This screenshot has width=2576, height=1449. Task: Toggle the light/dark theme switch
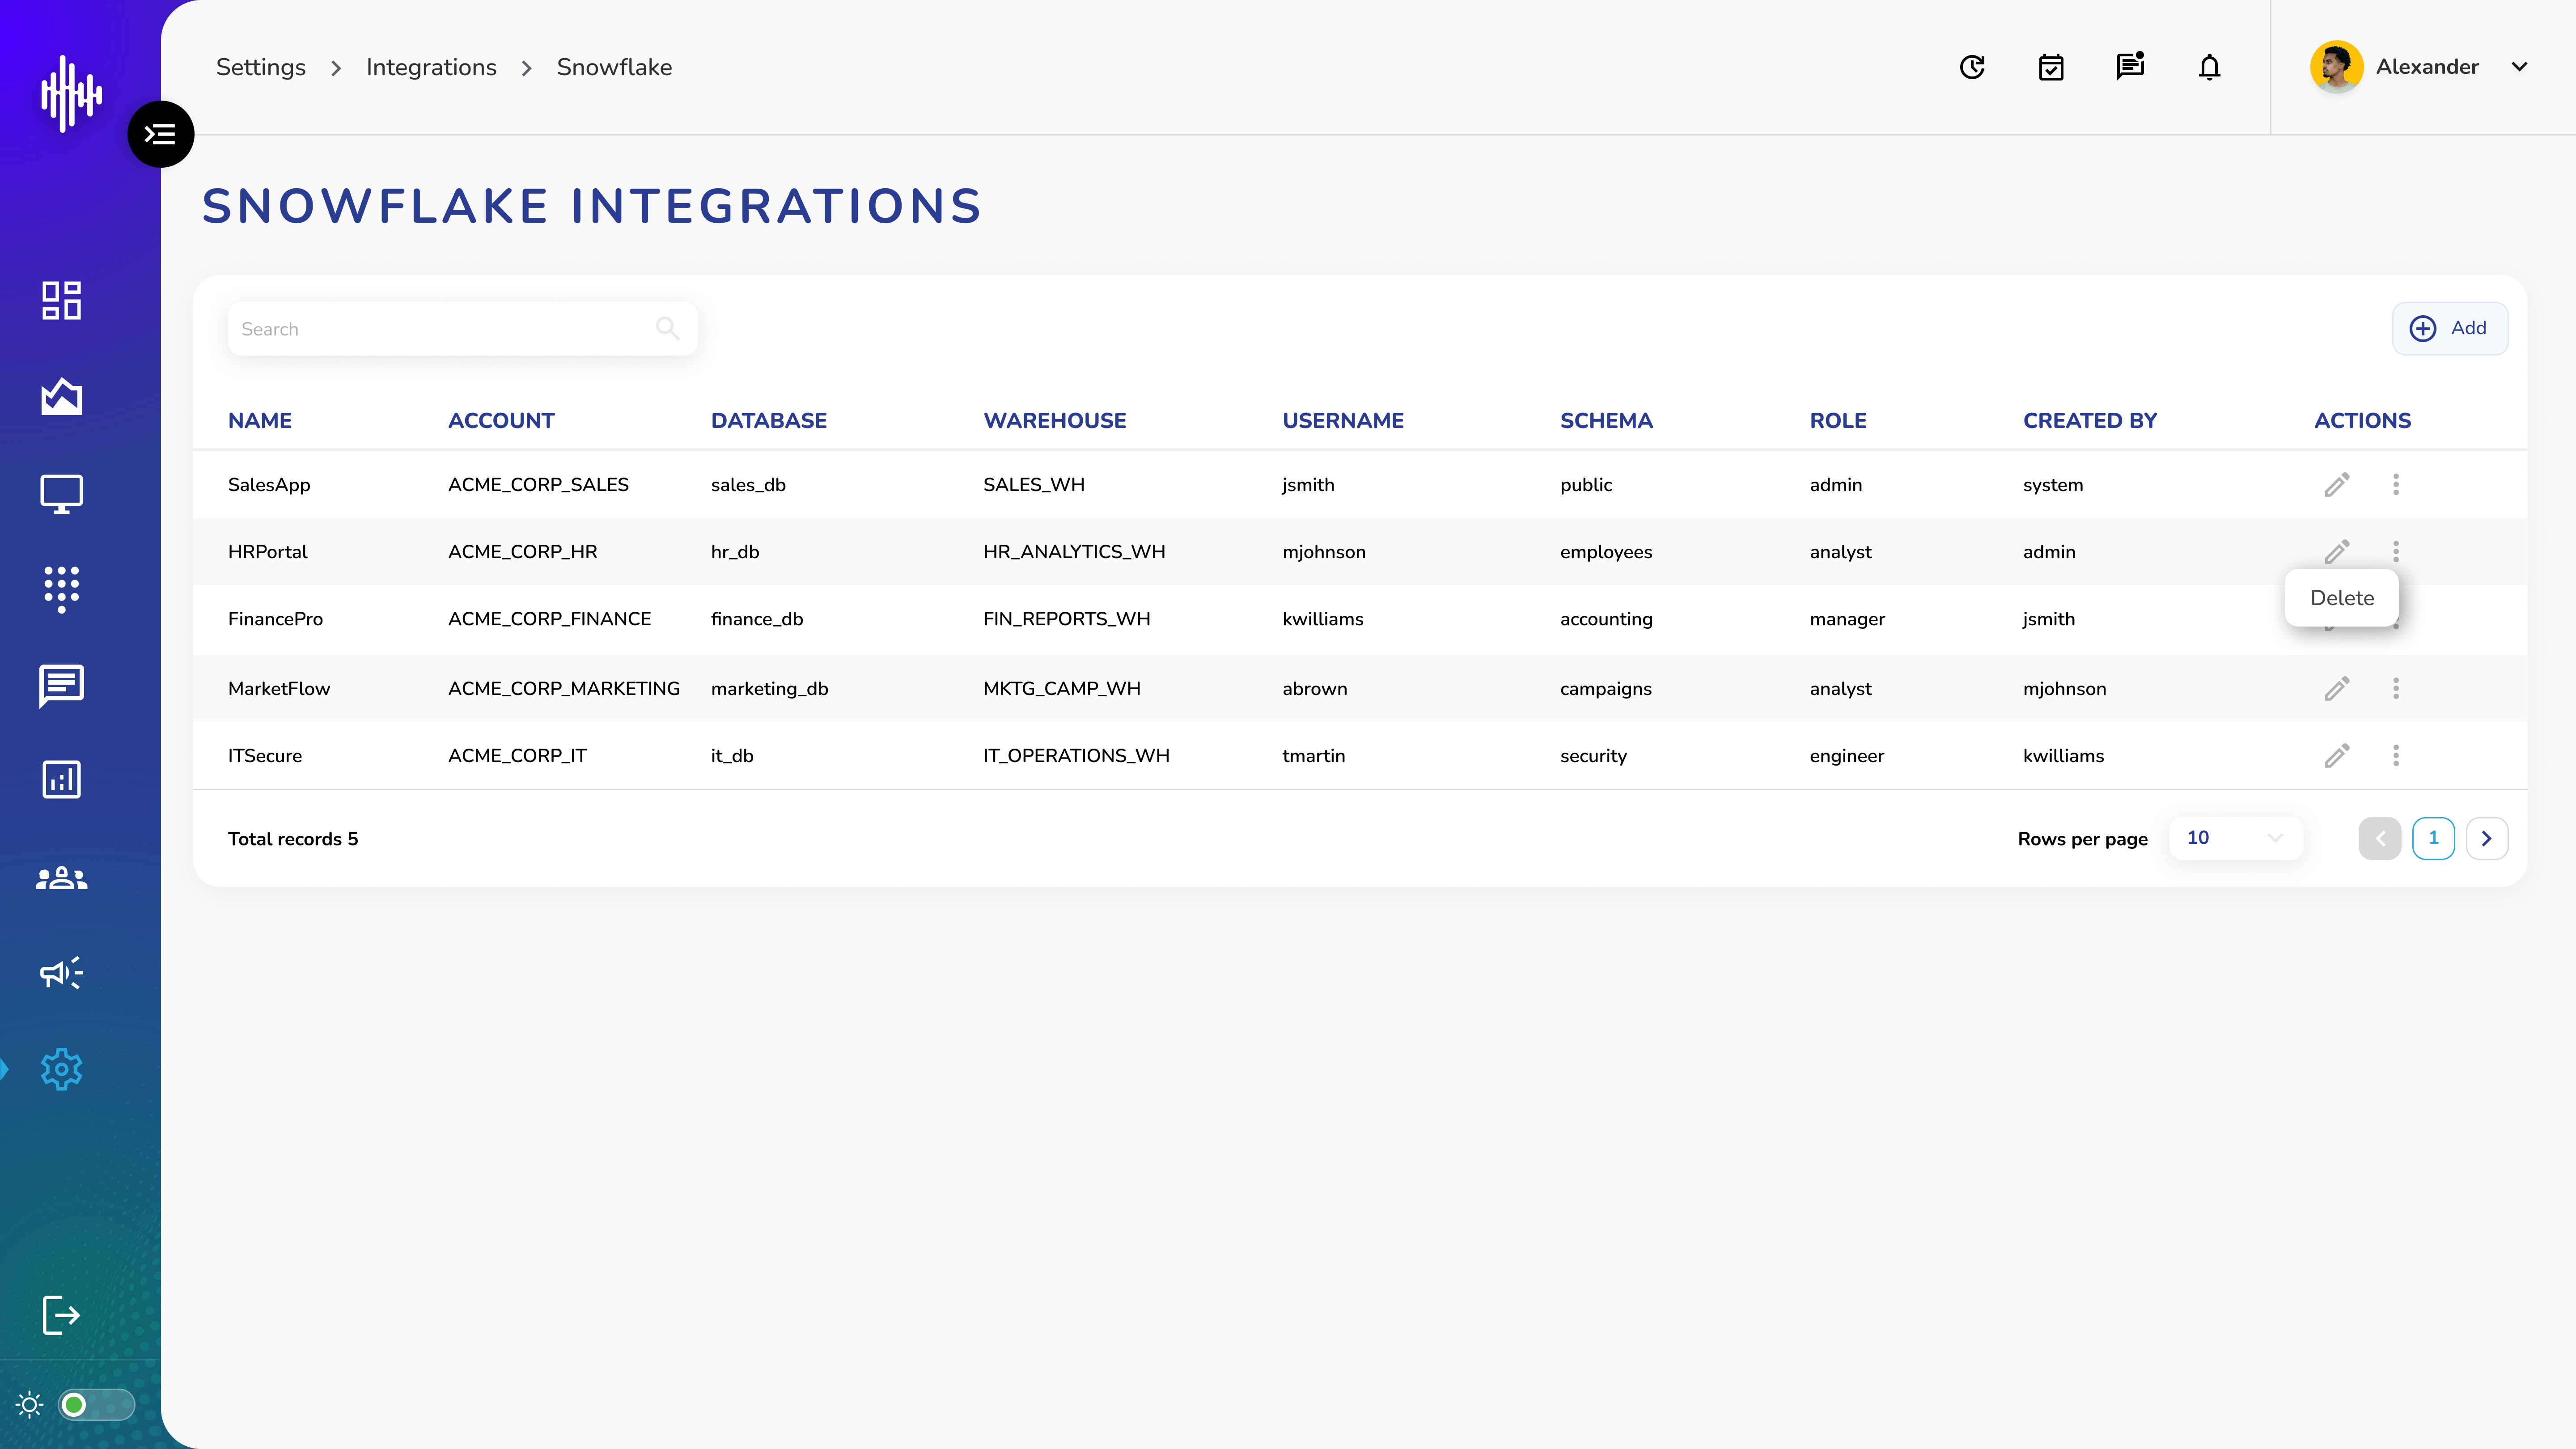[96, 1405]
